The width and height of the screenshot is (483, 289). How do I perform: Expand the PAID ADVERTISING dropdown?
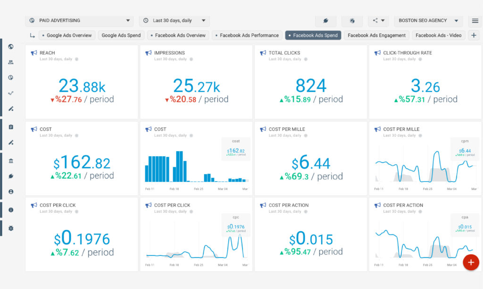coord(79,21)
